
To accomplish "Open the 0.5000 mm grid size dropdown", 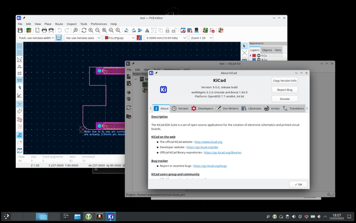I will [166, 38].
